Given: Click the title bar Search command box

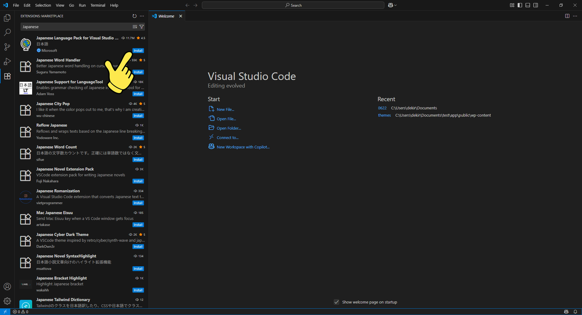Looking at the screenshot, I should (x=293, y=5).
